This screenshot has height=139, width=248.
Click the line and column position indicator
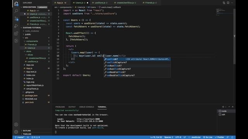click(156, 137)
